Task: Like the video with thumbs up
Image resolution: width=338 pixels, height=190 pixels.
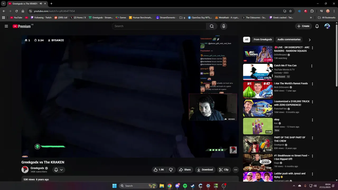Action: click(159, 170)
